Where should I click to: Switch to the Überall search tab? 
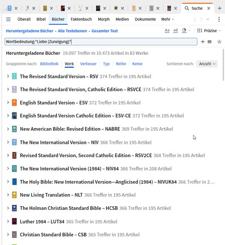(x=24, y=19)
